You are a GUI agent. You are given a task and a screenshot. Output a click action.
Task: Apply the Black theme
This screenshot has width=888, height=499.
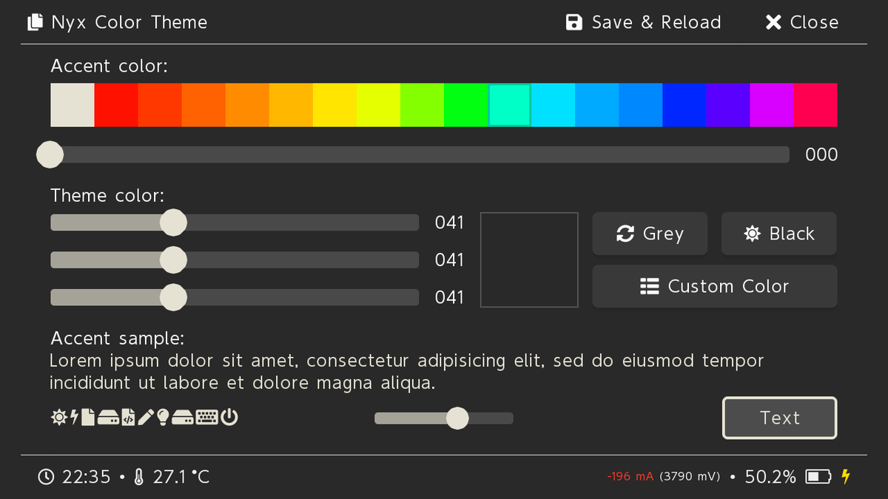(x=779, y=234)
